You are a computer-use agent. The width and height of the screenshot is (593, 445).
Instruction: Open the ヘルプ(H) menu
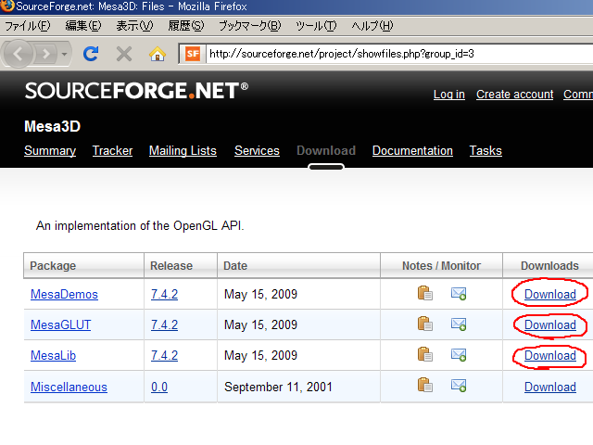[372, 26]
